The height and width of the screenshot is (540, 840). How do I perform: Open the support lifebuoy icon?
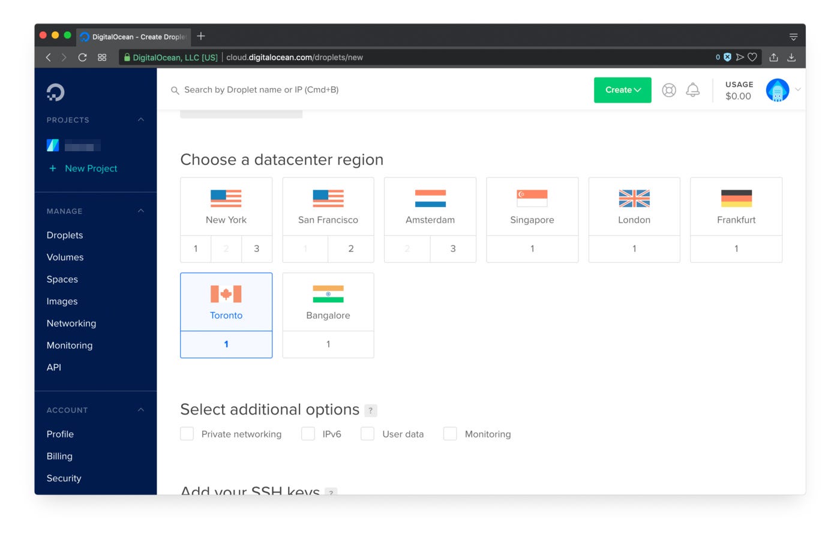click(x=669, y=90)
